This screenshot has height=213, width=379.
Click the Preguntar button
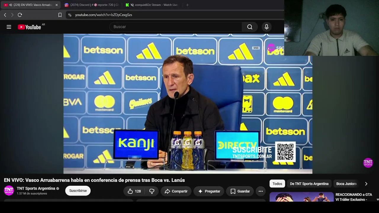click(209, 191)
